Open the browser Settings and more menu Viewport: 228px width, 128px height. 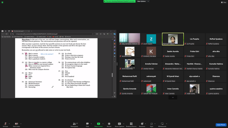tap(111, 34)
